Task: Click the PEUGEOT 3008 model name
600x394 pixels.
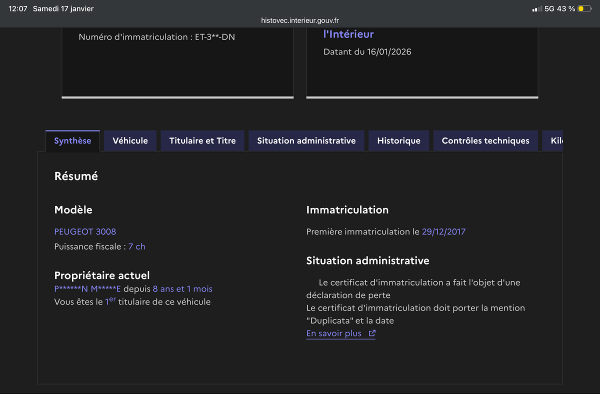Action: [85, 231]
